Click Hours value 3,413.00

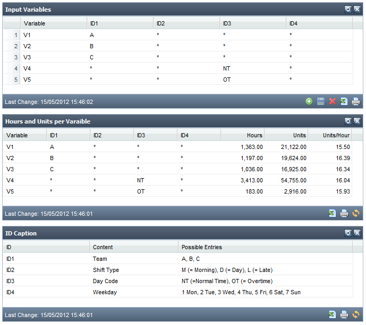click(252, 180)
